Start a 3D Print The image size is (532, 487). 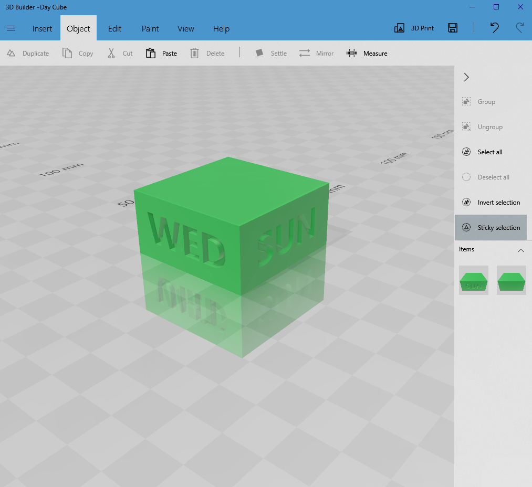414,28
